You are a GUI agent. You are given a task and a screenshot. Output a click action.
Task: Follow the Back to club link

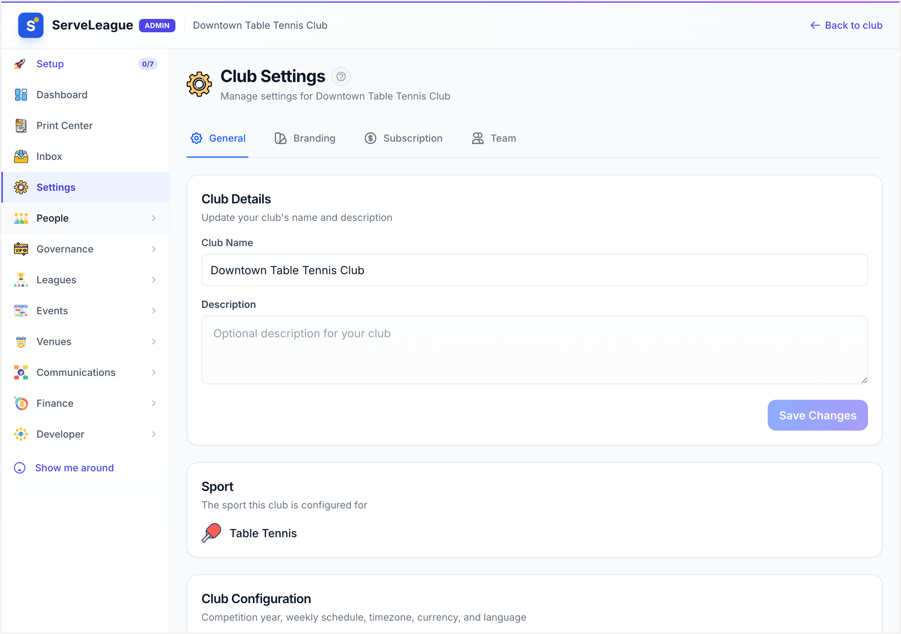coord(846,26)
